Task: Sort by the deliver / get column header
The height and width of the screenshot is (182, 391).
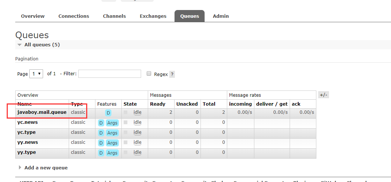Action: (x=272, y=104)
